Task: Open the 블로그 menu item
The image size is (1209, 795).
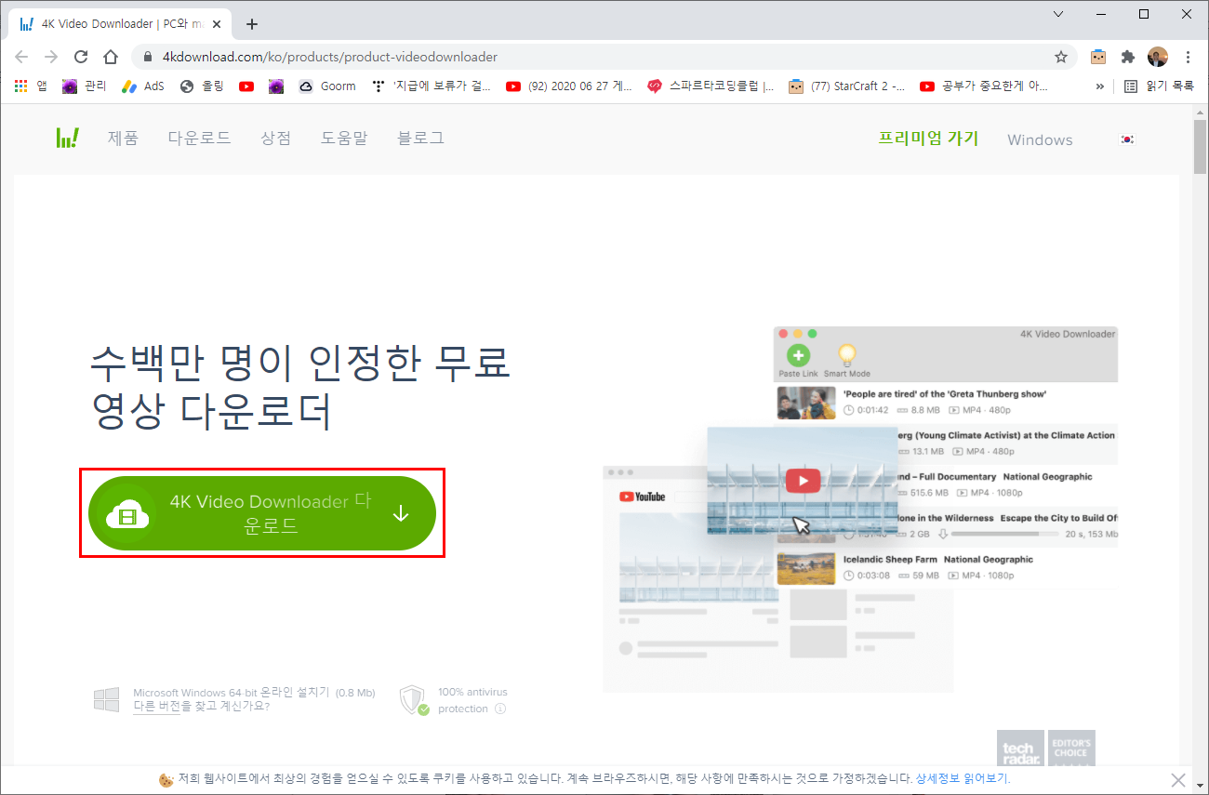Action: [x=420, y=138]
